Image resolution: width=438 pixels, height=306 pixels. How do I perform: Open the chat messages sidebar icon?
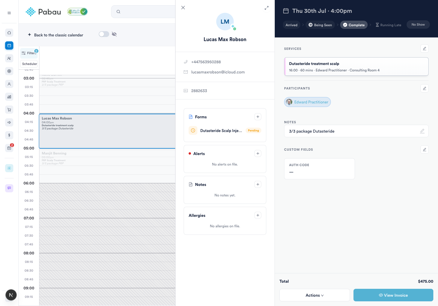(9, 188)
